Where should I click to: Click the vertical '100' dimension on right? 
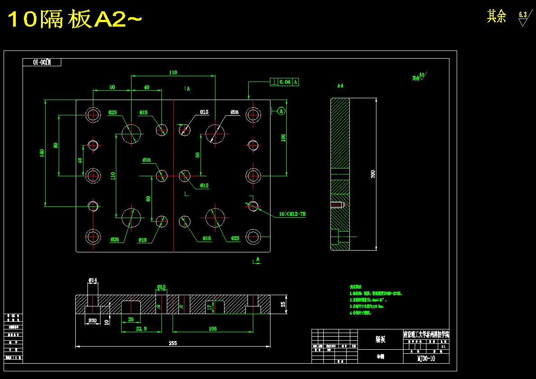pyautogui.click(x=283, y=138)
